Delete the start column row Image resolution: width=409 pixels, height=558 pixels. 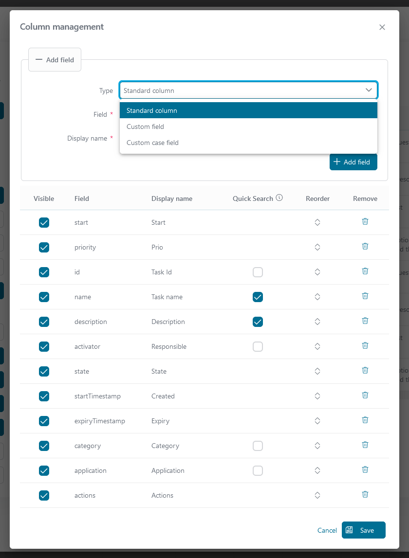[x=365, y=222]
